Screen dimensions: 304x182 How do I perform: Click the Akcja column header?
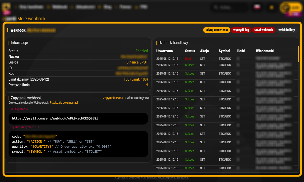(x=204, y=51)
